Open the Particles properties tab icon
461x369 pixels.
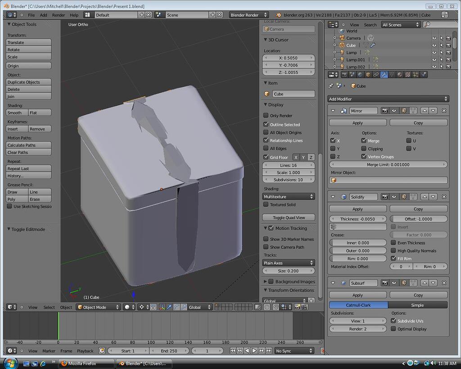click(416, 75)
